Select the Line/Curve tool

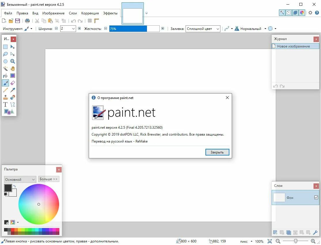click(x=12, y=105)
